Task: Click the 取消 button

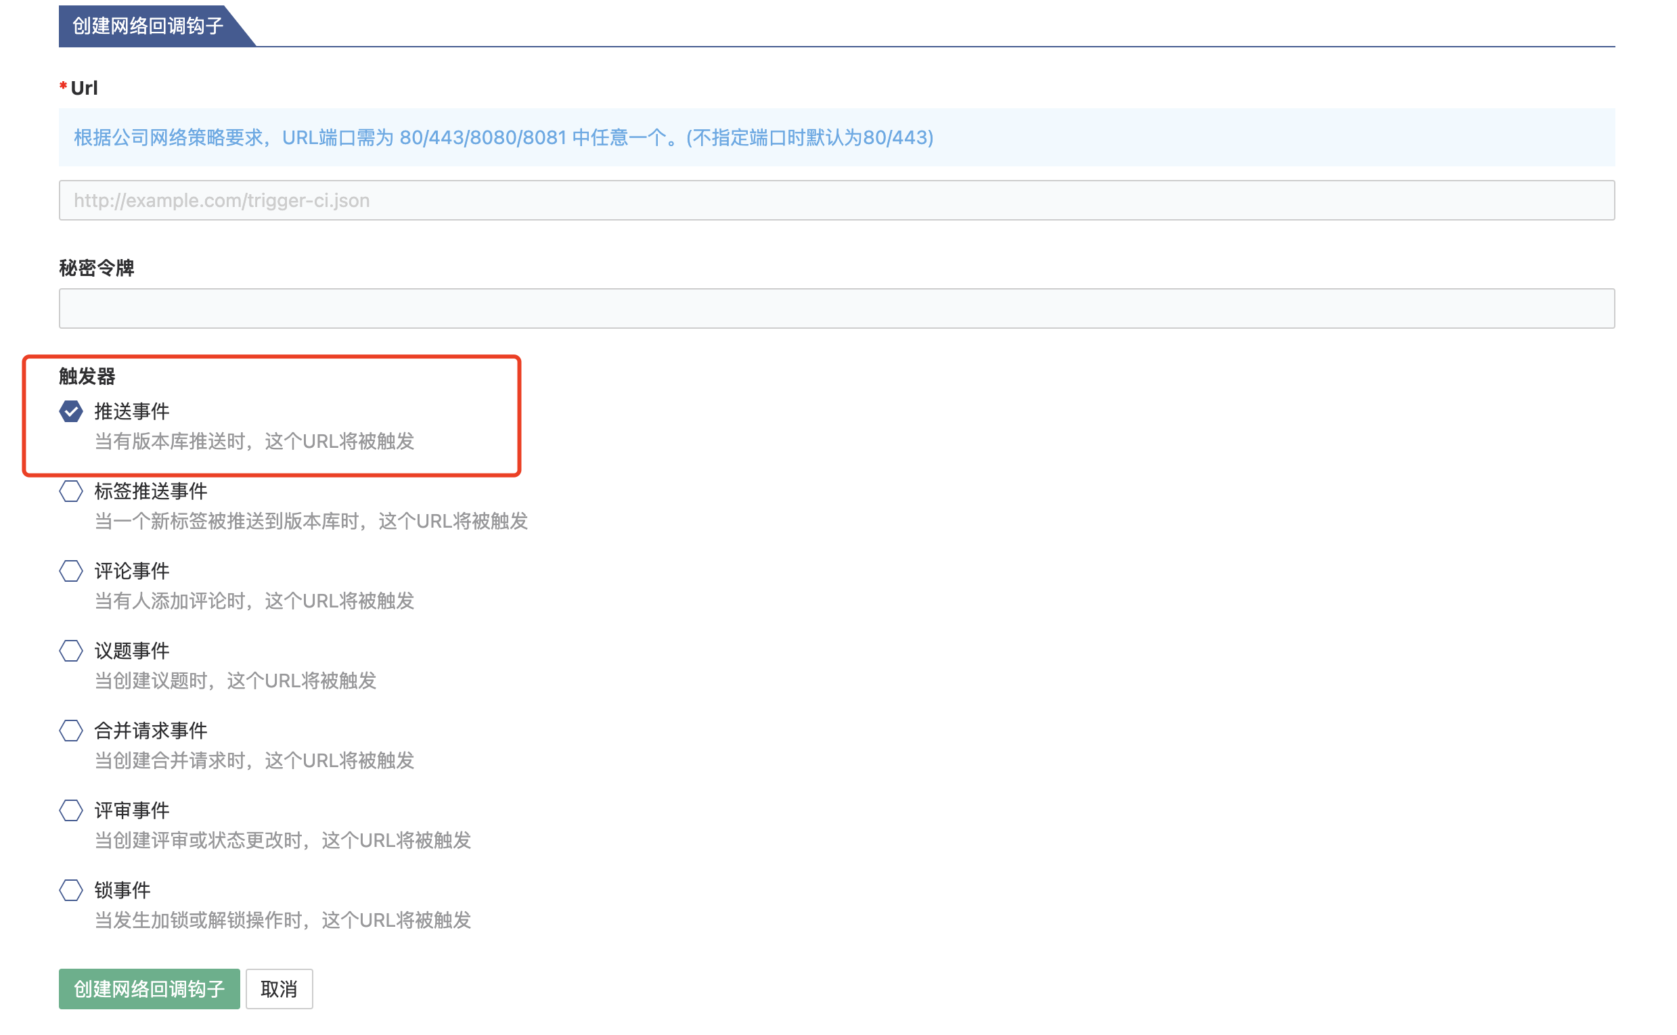Action: 279,989
